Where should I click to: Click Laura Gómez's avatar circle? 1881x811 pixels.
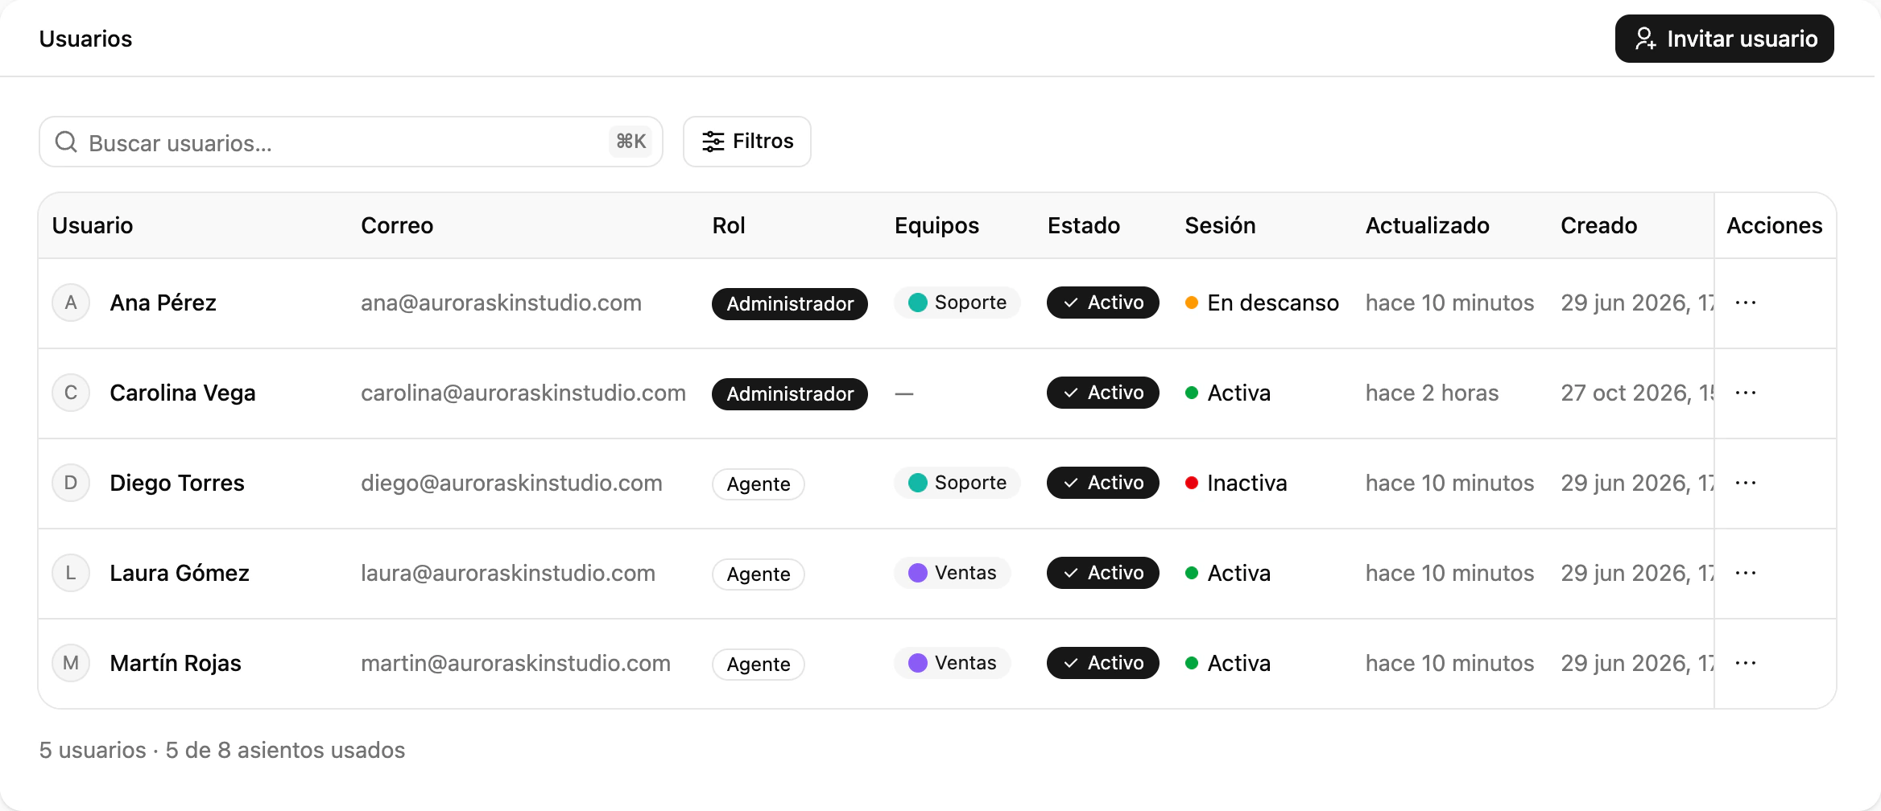click(71, 573)
